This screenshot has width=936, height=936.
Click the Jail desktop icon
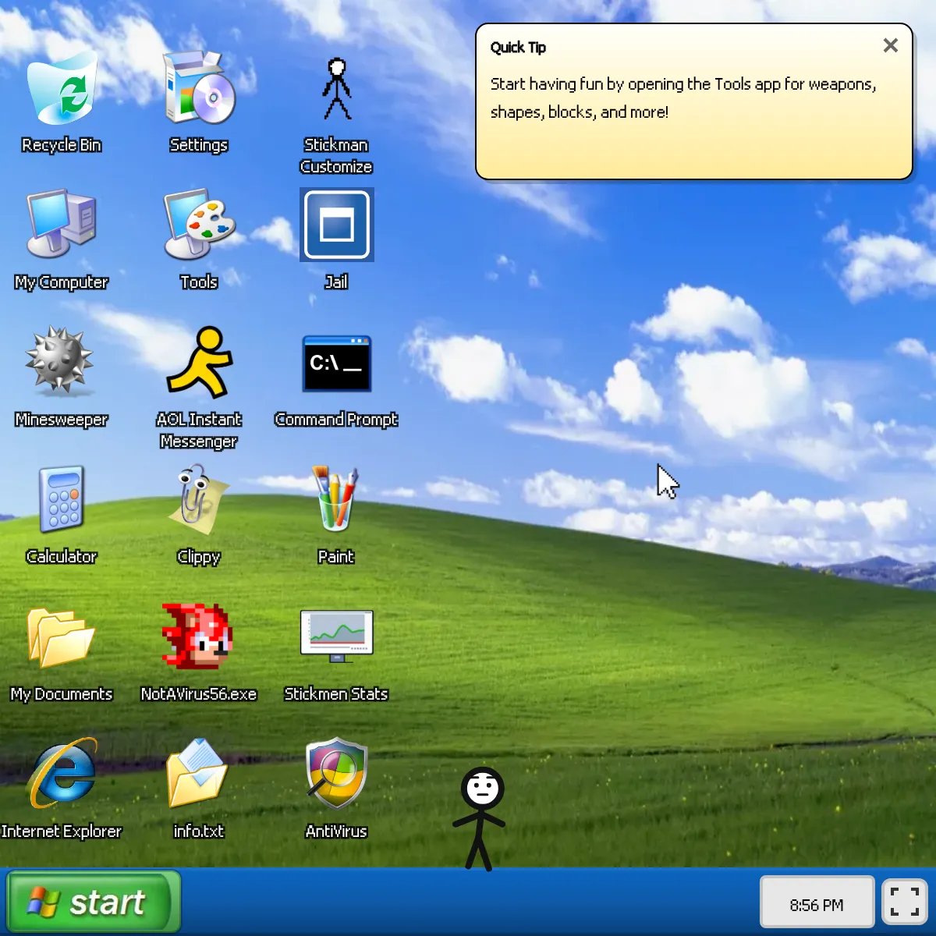click(337, 226)
